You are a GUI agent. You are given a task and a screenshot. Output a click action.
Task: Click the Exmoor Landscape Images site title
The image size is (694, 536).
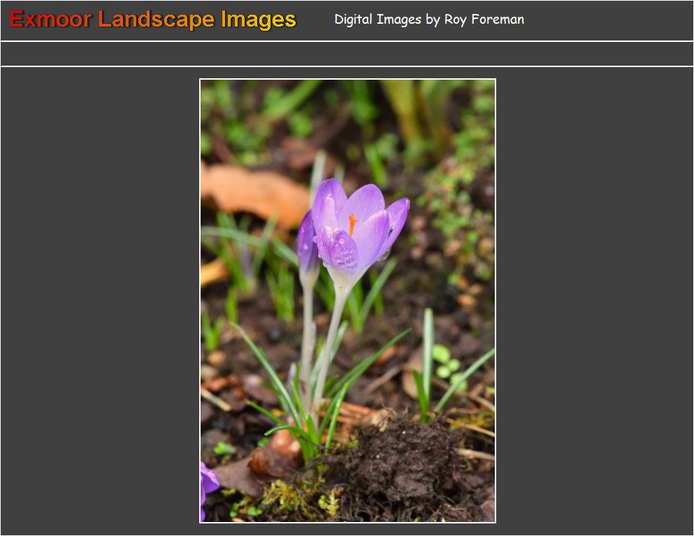click(153, 20)
